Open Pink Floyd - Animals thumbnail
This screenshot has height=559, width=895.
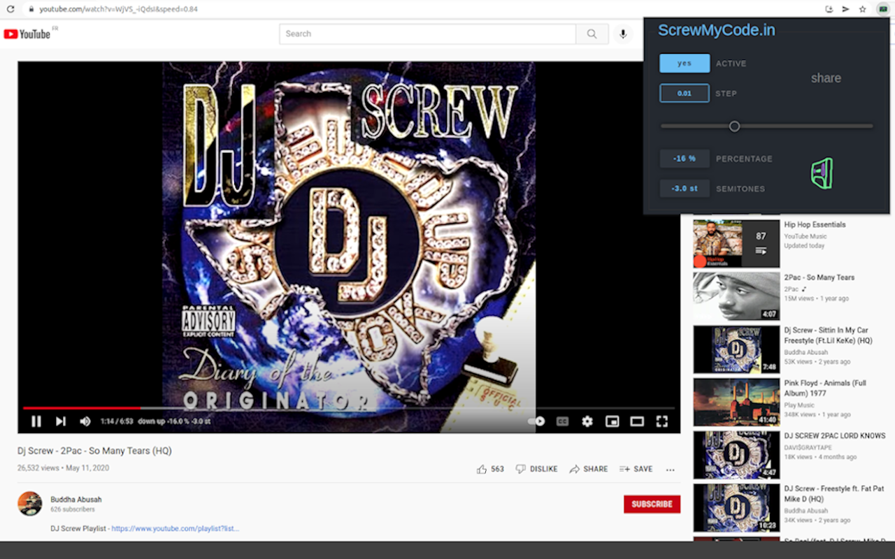[736, 402]
